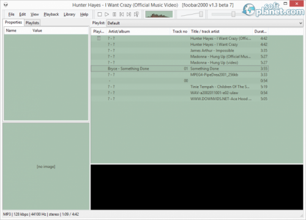Image resolution: width=306 pixels, height=220 pixels.
Task: Sort by Artist/album column header
Action: point(138,31)
